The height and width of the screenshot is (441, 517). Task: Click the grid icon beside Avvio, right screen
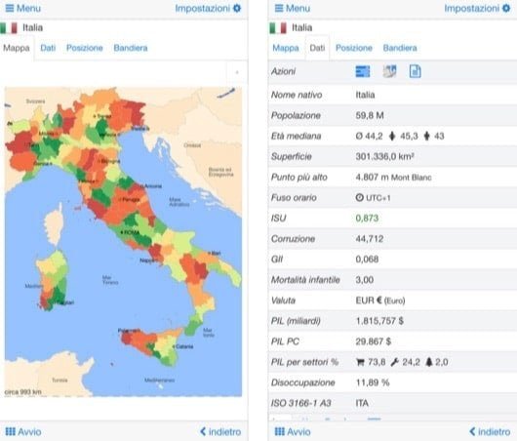[x=280, y=431]
